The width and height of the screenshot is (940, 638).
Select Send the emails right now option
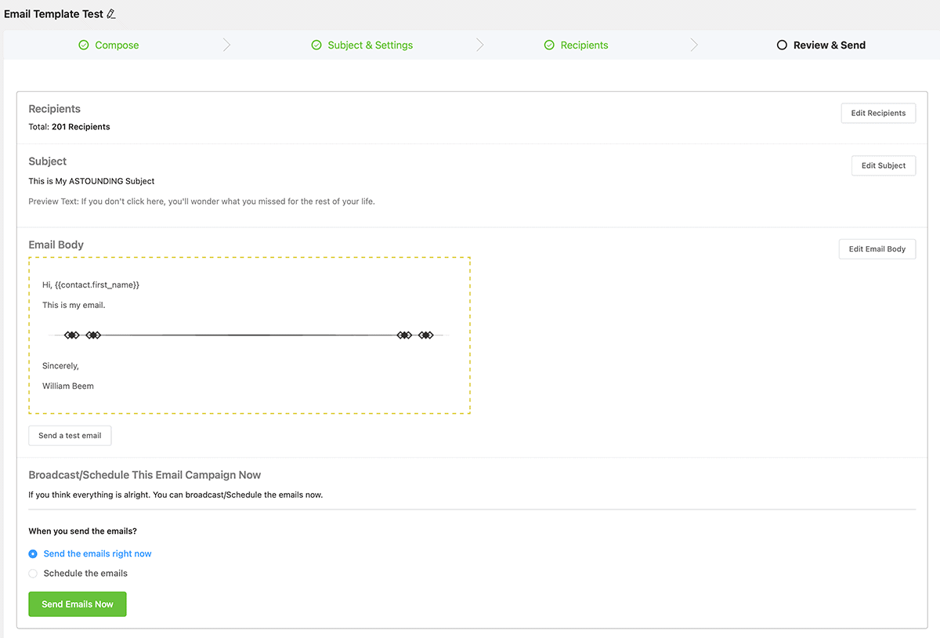pyautogui.click(x=90, y=553)
